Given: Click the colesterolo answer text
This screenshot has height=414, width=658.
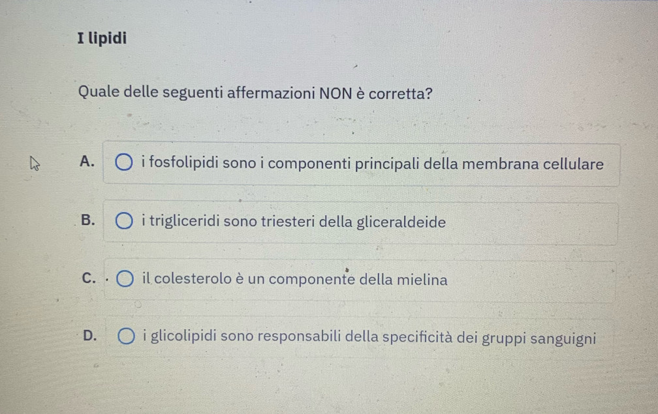Looking at the screenshot, I should 294,280.
